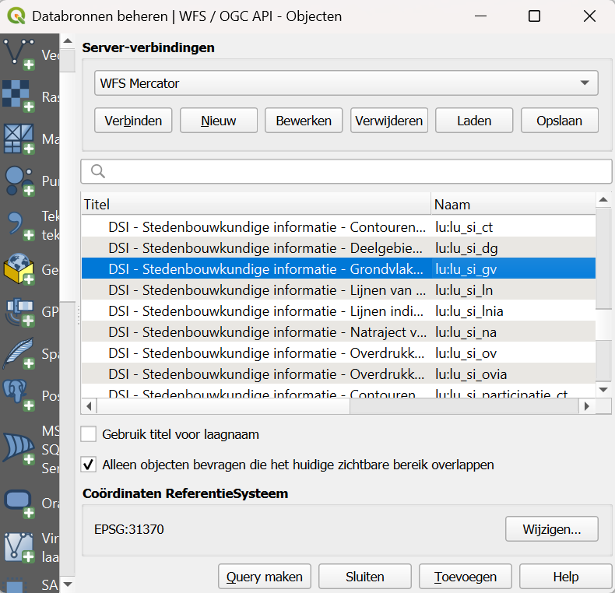615x593 pixels.
Task: Click the Nieuw button
Action: point(219,121)
